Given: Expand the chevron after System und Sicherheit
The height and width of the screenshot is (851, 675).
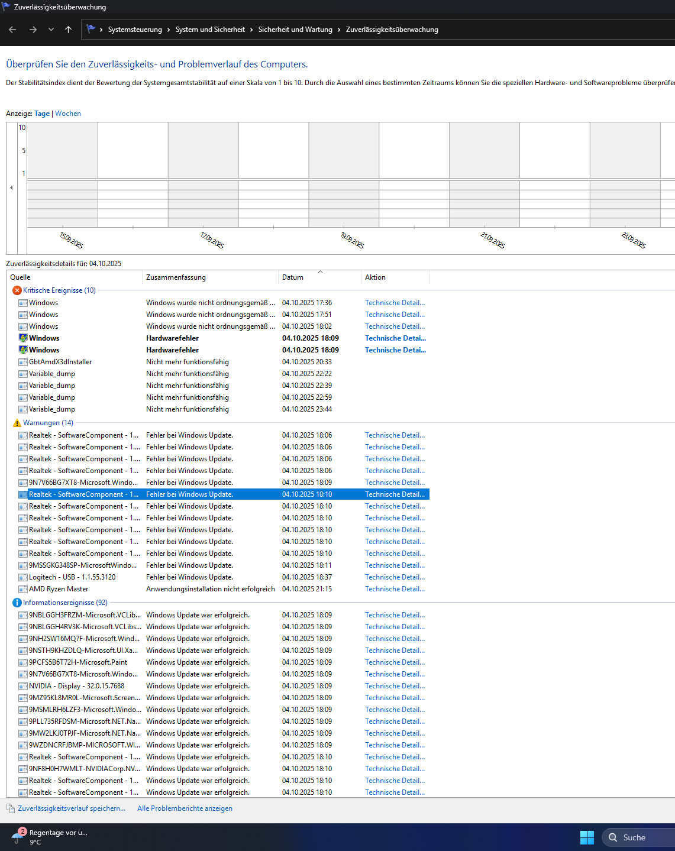Looking at the screenshot, I should coord(251,30).
